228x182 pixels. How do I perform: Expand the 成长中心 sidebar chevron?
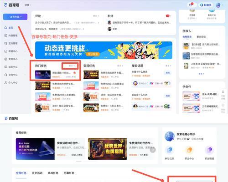[25, 67]
